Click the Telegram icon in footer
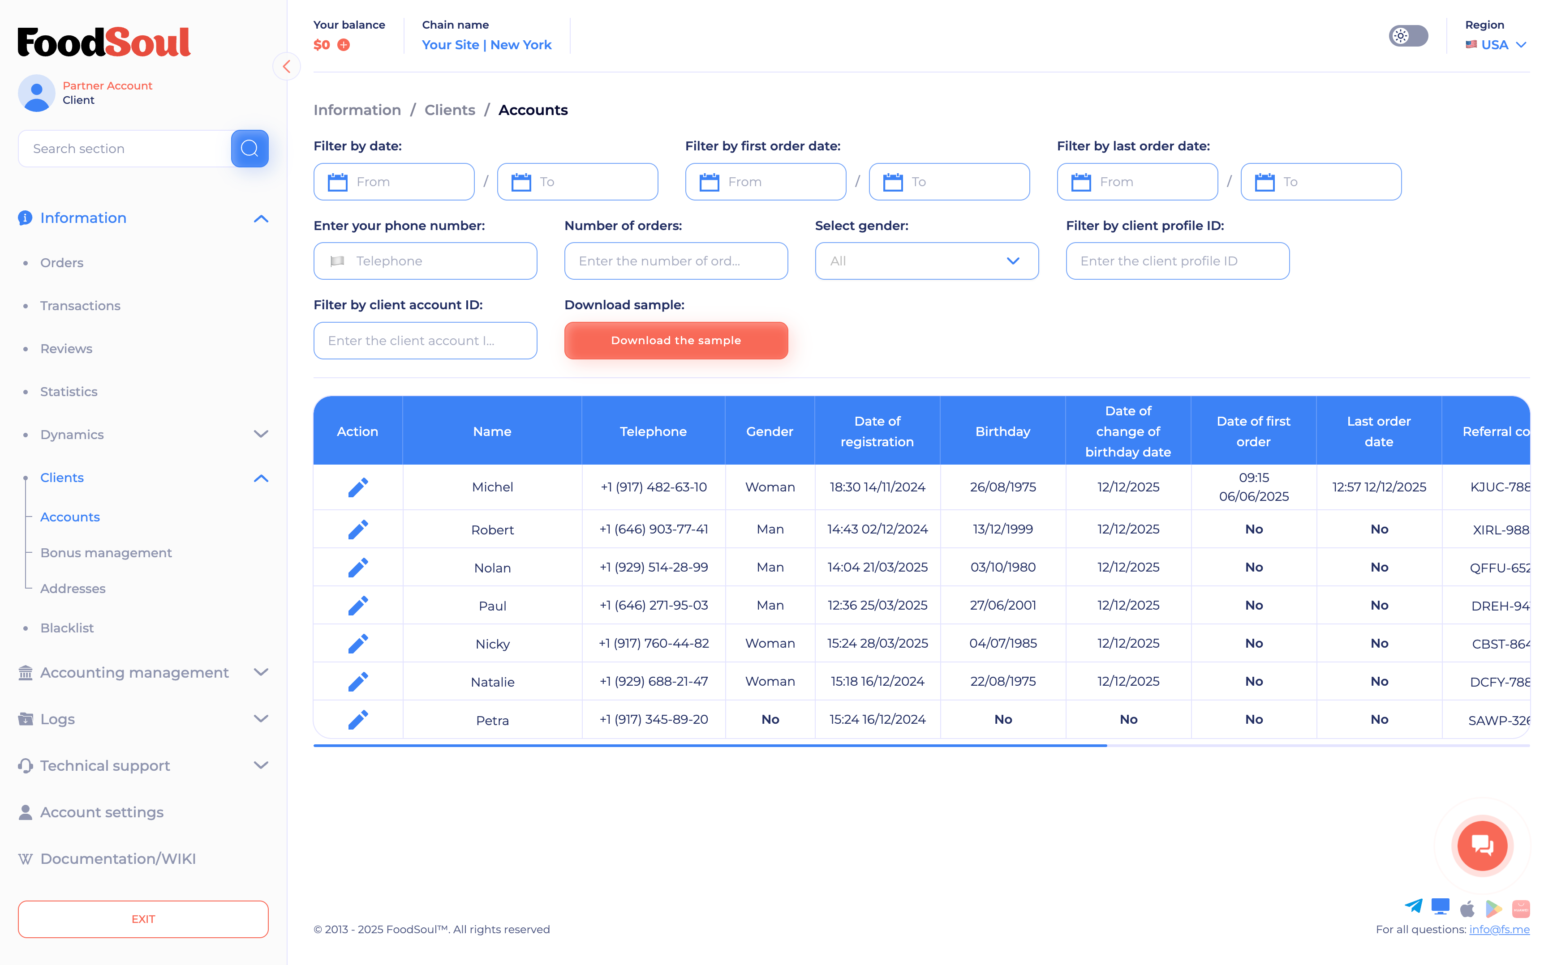 click(1413, 906)
